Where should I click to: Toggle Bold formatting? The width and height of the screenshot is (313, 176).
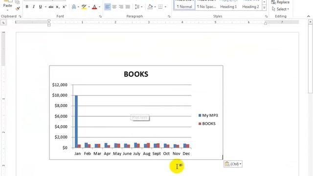coord(27,7)
